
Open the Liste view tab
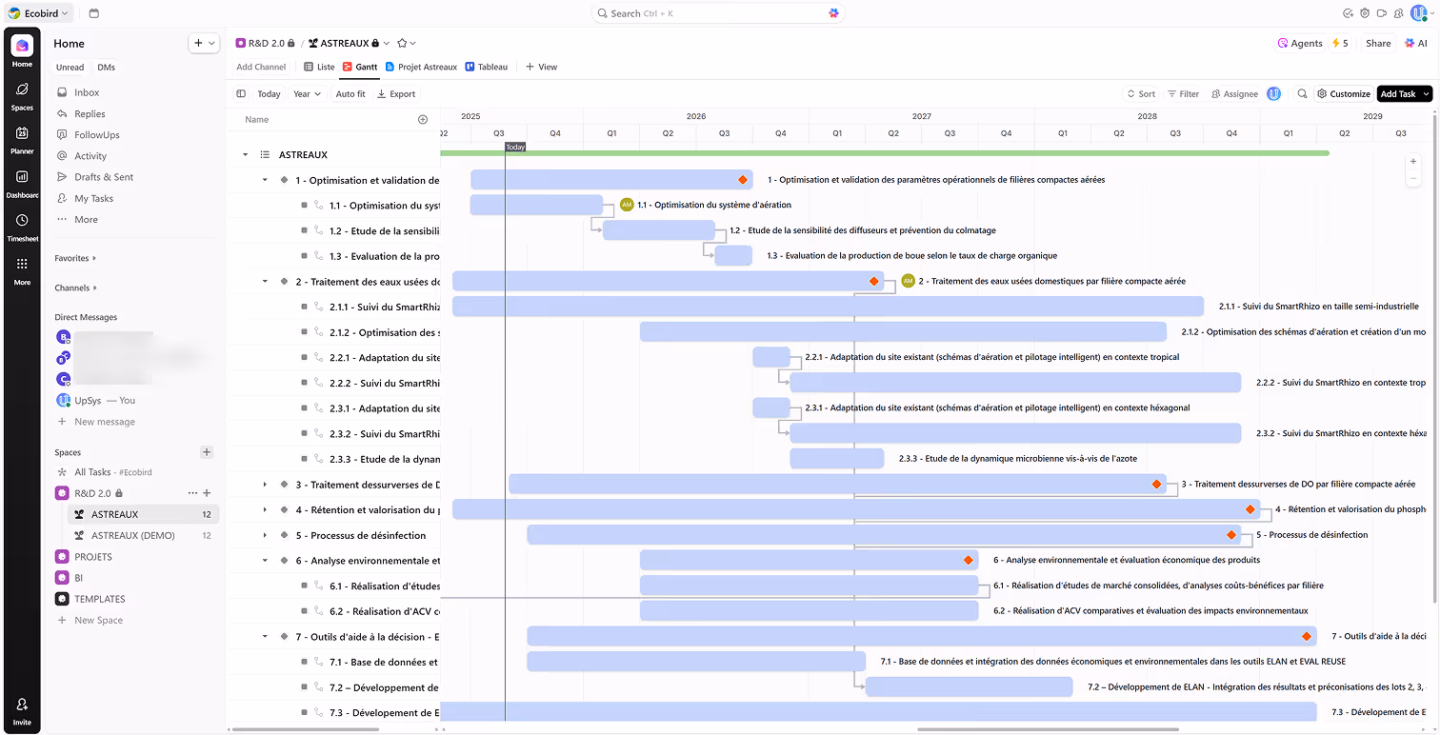coord(318,67)
